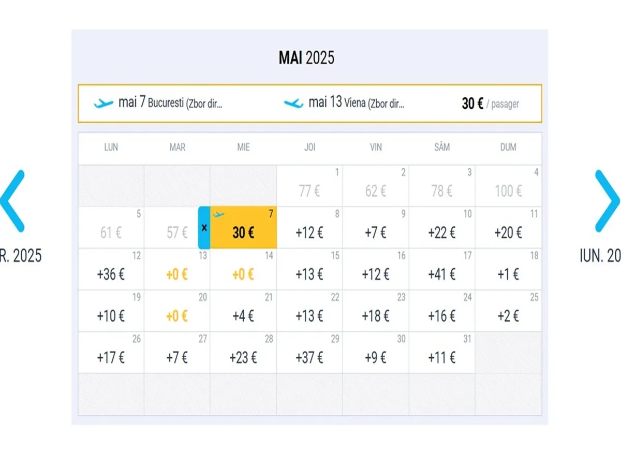The width and height of the screenshot is (621, 466).
Task: Click the left arrow to previous month
Action: tap(13, 200)
